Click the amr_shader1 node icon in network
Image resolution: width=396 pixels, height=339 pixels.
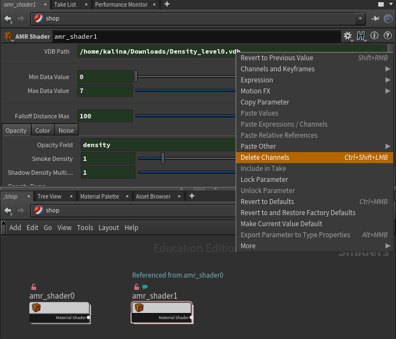point(138,309)
